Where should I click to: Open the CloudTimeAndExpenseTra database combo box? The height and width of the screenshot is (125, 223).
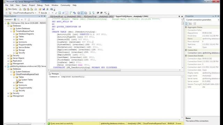24,13
